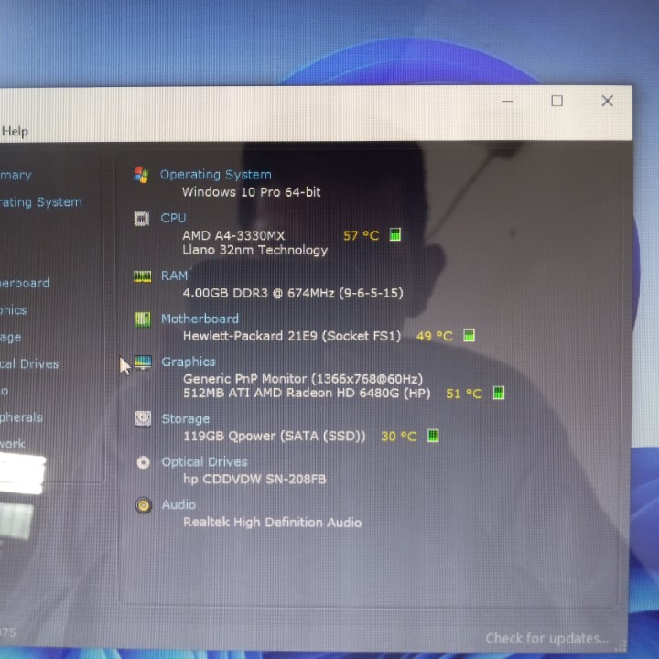
Task: Click the Check for updates link
Action: [x=546, y=638]
